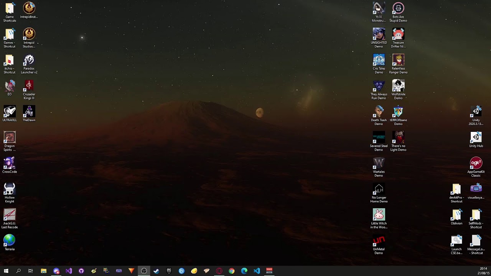Select the Intrepid Studios desktop icon

click(x=29, y=38)
